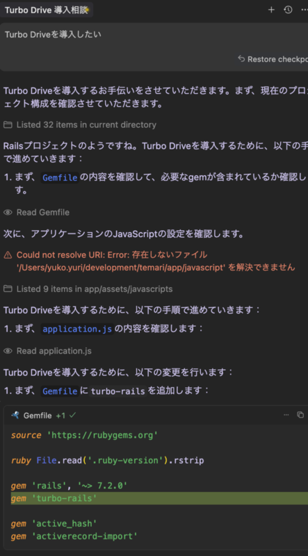The height and width of the screenshot is (556, 308).
Task: Open chat history clock icon
Action: (x=288, y=10)
